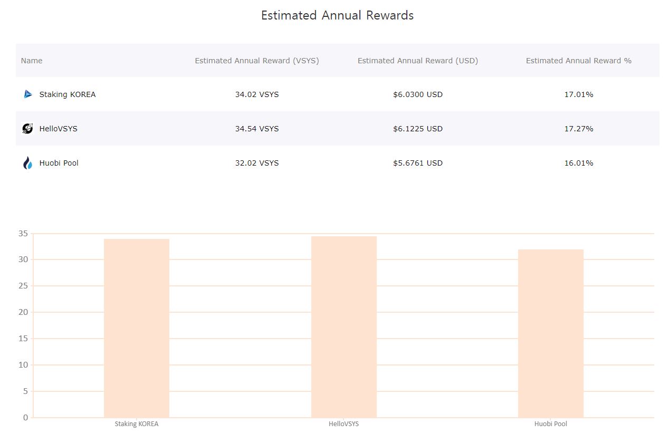Click the HelloVSYS logo icon
The height and width of the screenshot is (433, 668).
pyautogui.click(x=28, y=129)
